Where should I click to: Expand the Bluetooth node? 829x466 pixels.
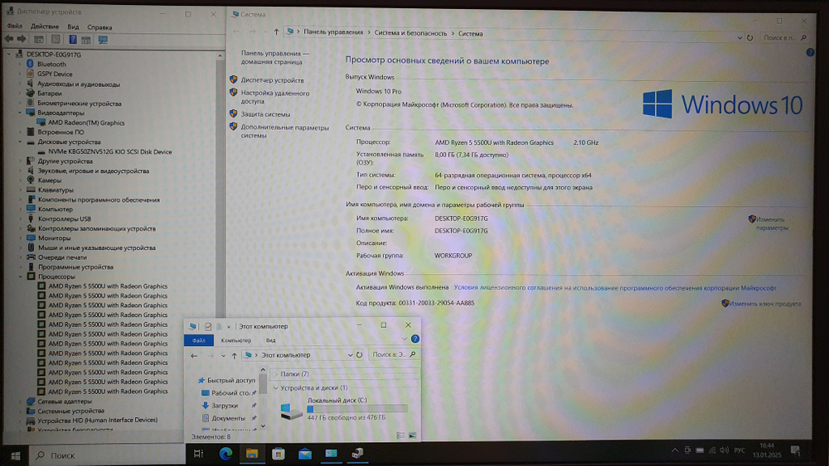click(x=20, y=64)
